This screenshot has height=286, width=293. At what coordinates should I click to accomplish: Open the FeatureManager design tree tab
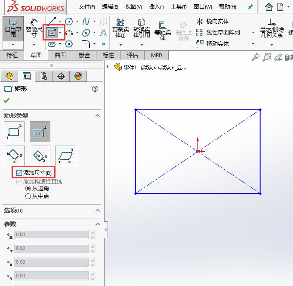(x=9, y=76)
